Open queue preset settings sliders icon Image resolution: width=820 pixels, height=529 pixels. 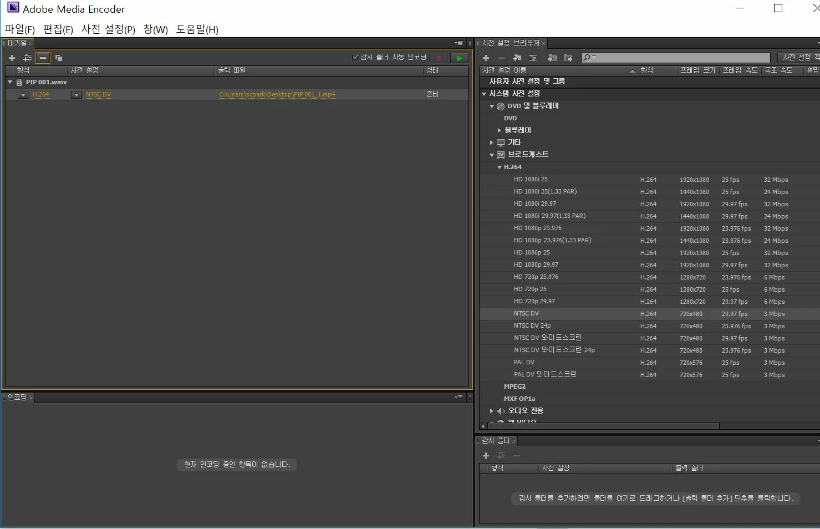click(27, 58)
